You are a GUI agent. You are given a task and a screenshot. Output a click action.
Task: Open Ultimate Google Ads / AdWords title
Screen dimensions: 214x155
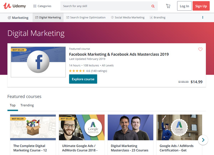(80, 148)
